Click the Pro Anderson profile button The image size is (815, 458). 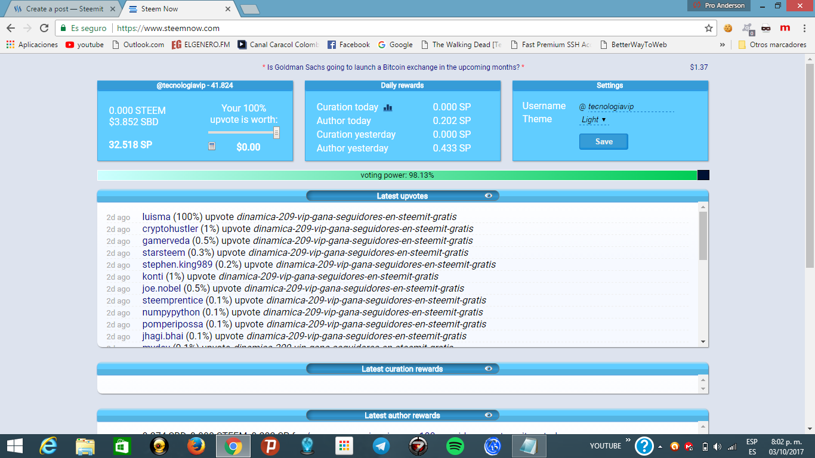pyautogui.click(x=720, y=5)
